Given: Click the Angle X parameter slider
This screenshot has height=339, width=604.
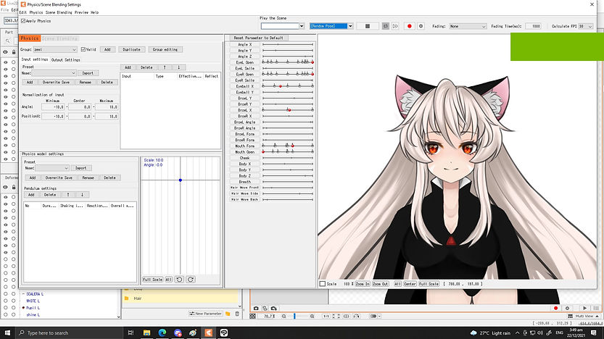Looking at the screenshot, I should [288, 45].
